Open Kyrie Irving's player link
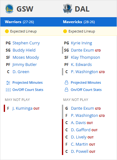Viewport: 117px width, 160px height. pyautogui.click(x=81, y=43)
